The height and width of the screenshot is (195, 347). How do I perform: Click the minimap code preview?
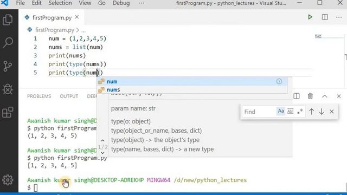(318, 36)
